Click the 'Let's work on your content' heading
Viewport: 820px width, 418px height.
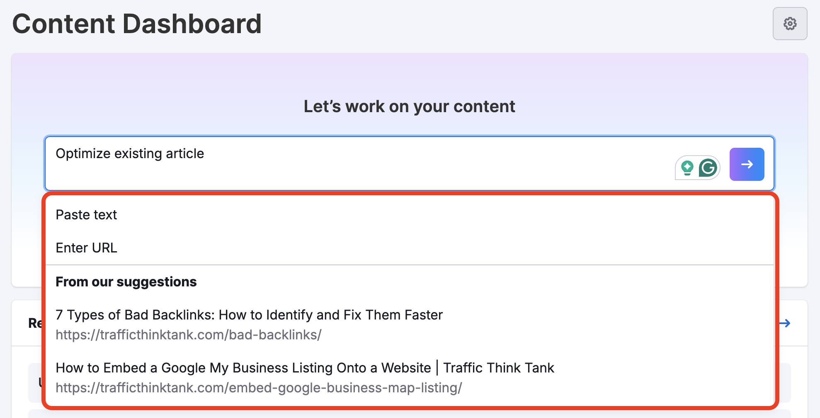point(410,106)
